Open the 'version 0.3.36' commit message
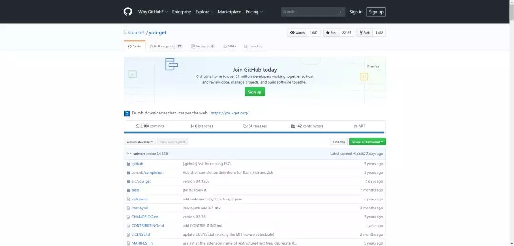The width and height of the screenshot is (514, 246). [194, 217]
